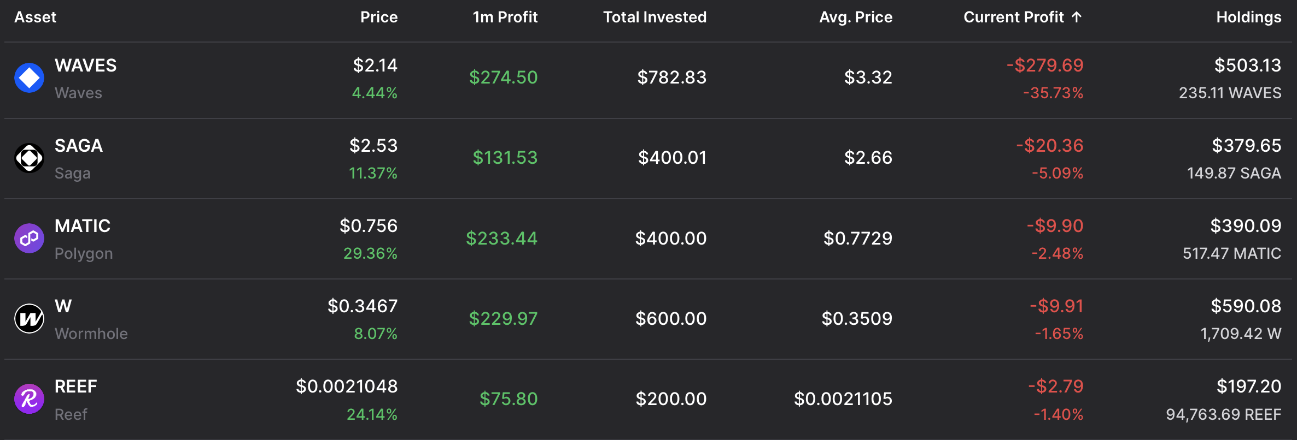Screen dimensions: 1297x440
Task: Click MATIC 1m profit value $233.44
Action: (x=501, y=239)
